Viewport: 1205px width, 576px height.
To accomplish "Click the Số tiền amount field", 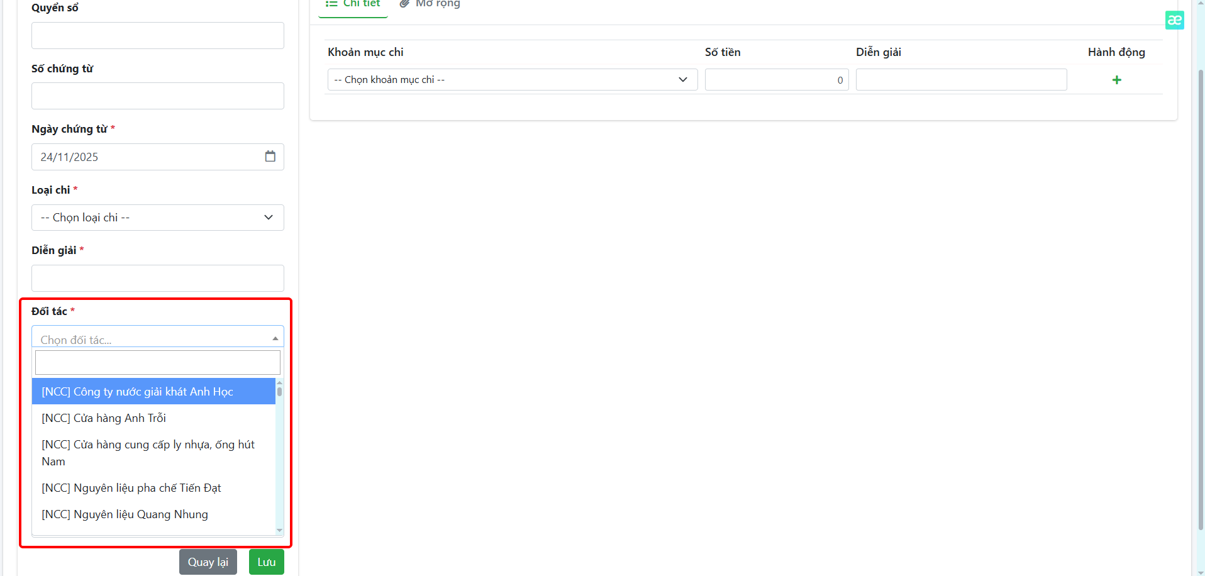I will (776, 80).
